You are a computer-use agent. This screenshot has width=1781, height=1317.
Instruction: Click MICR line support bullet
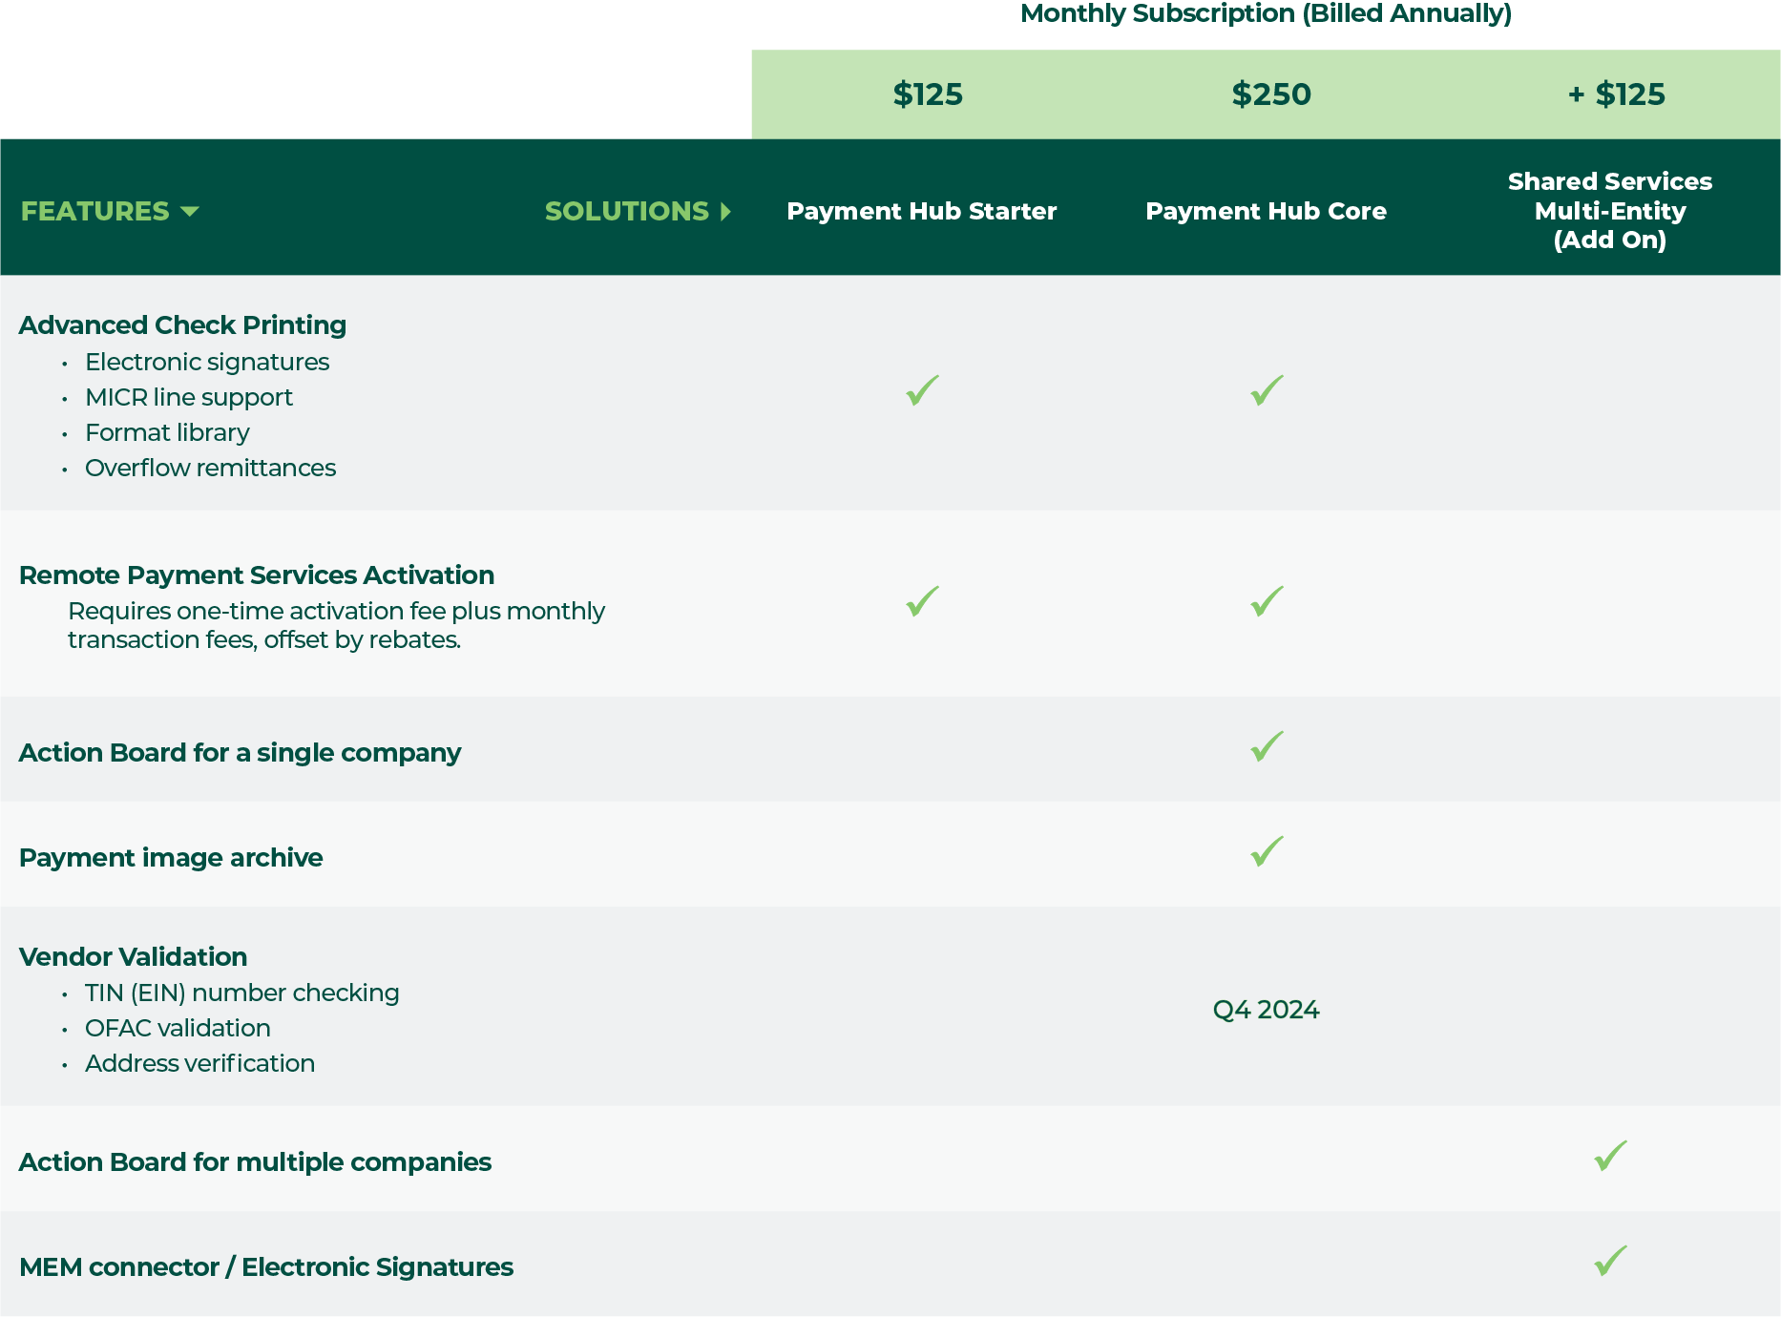[x=189, y=397]
